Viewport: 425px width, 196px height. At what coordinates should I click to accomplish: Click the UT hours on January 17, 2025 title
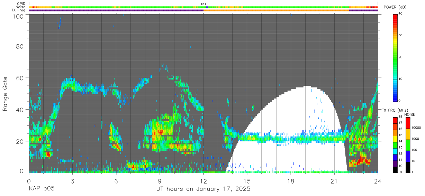(203, 189)
